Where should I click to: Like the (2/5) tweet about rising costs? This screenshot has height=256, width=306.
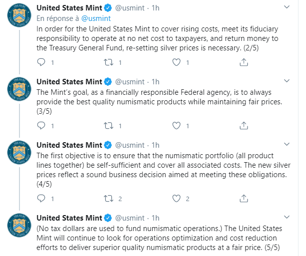[176, 62]
